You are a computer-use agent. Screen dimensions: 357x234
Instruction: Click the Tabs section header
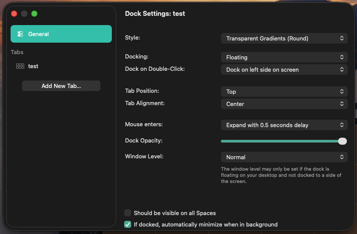pyautogui.click(x=17, y=52)
